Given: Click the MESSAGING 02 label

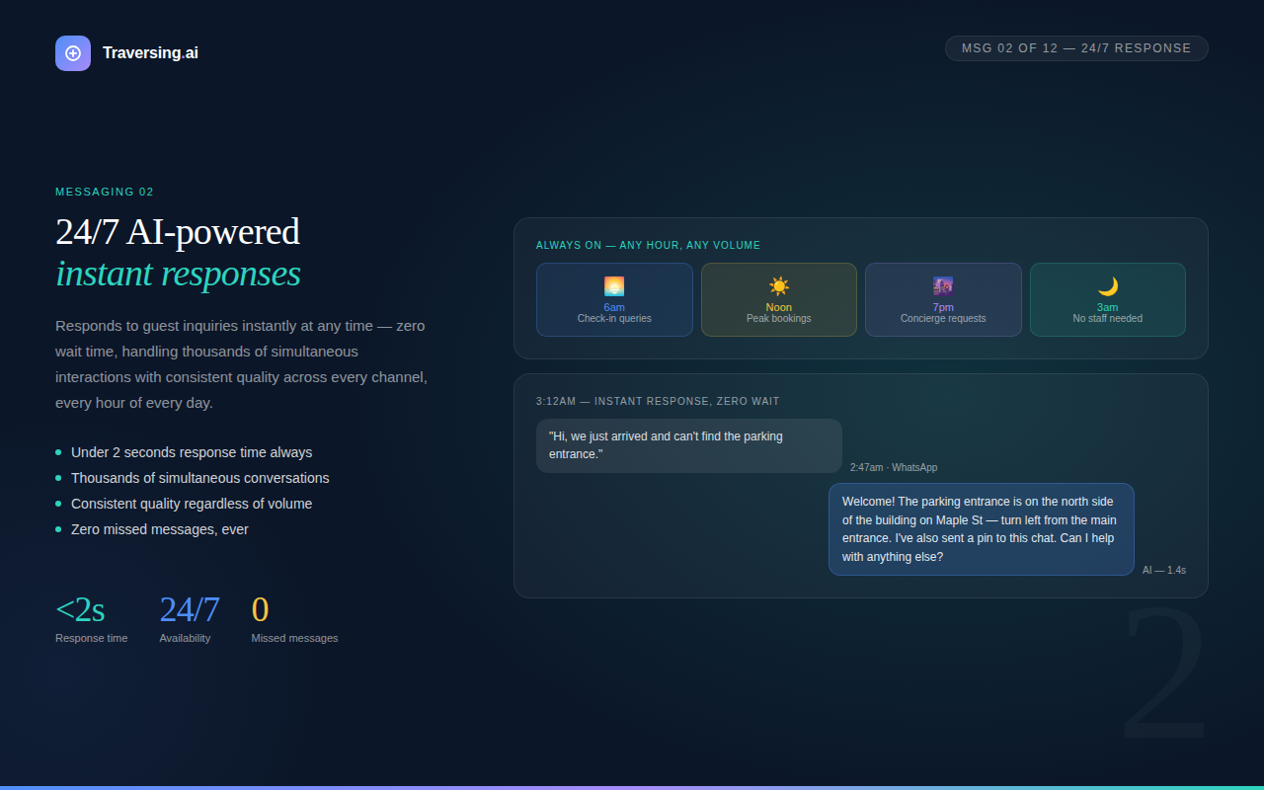Looking at the screenshot, I should [x=105, y=192].
